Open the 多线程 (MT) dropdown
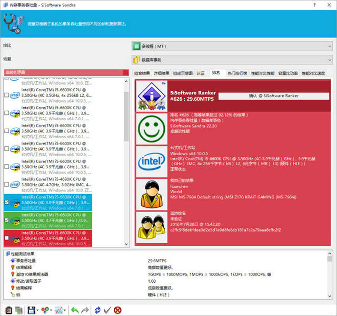This screenshot has width=337, height=316. pos(231,46)
